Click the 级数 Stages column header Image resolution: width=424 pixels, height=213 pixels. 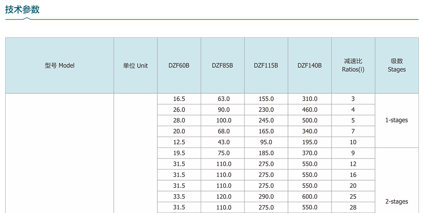[x=397, y=65]
